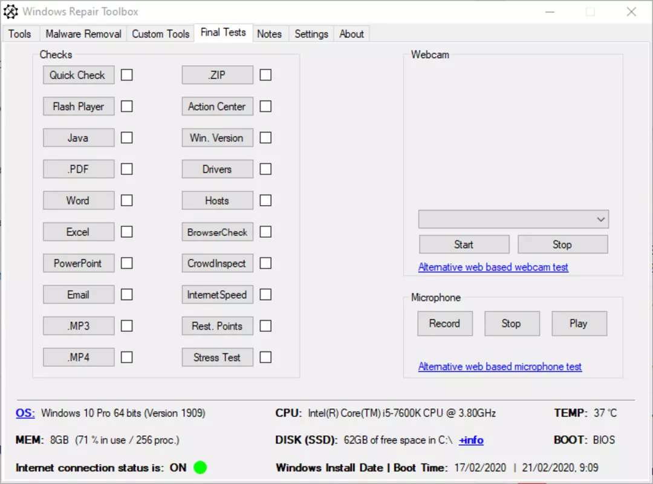Click the PowerPoint test button
Viewport: 653px width, 484px height.
[x=79, y=263]
